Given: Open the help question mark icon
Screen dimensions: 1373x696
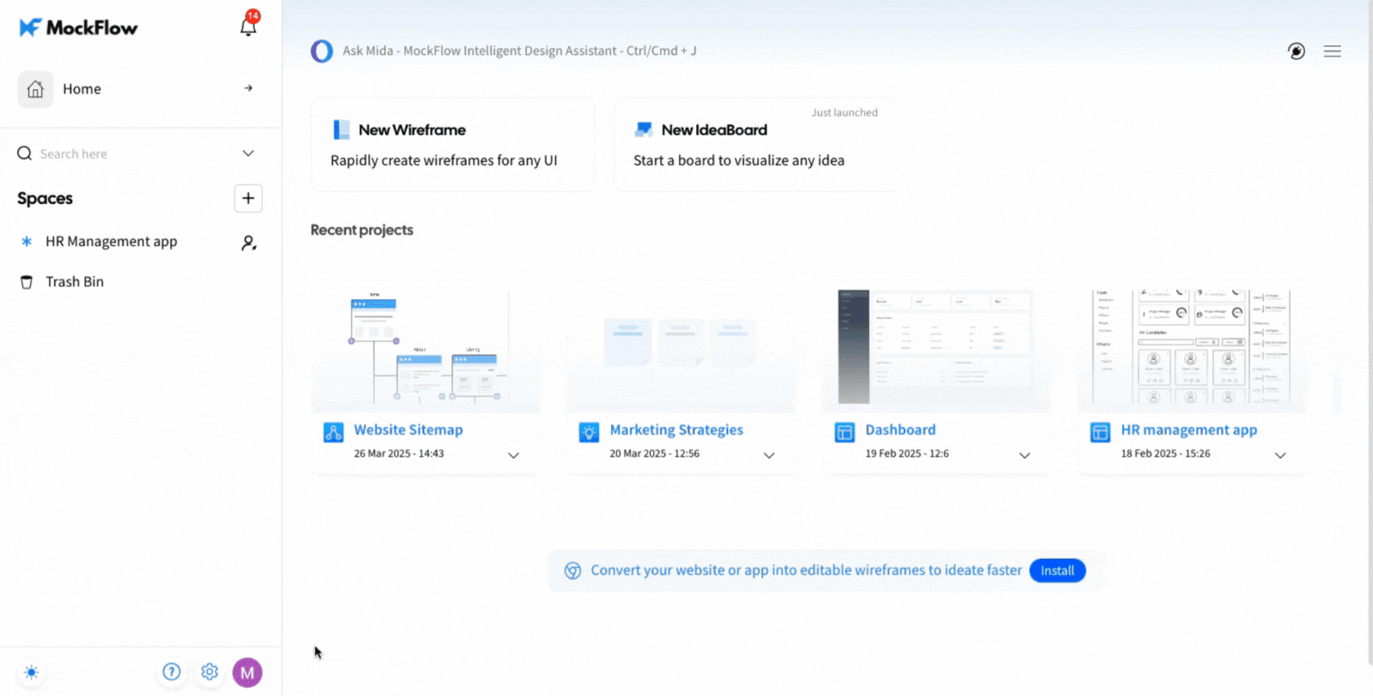Looking at the screenshot, I should tap(172, 672).
